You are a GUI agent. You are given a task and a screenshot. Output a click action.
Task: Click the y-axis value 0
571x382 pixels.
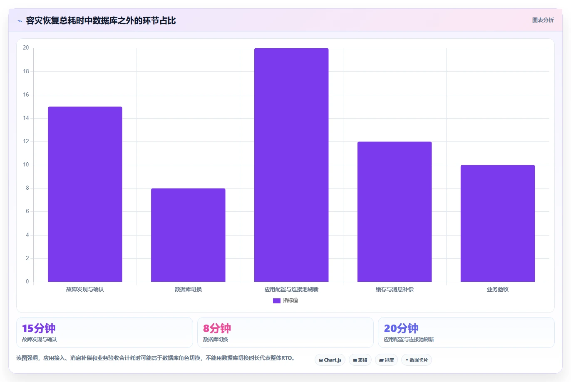tap(27, 282)
